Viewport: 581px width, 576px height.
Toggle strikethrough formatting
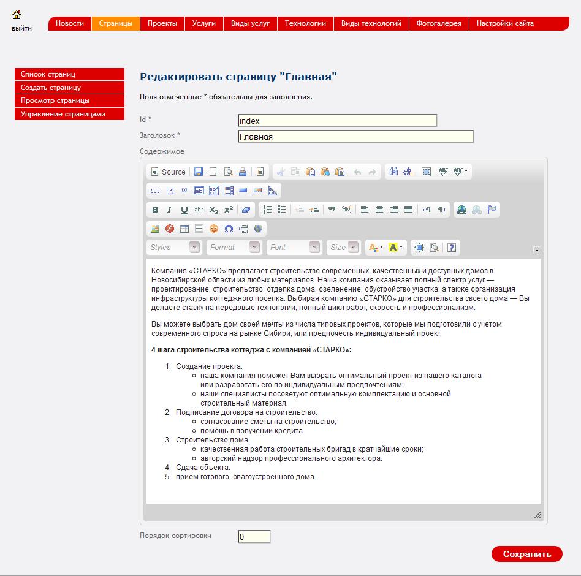pos(199,210)
